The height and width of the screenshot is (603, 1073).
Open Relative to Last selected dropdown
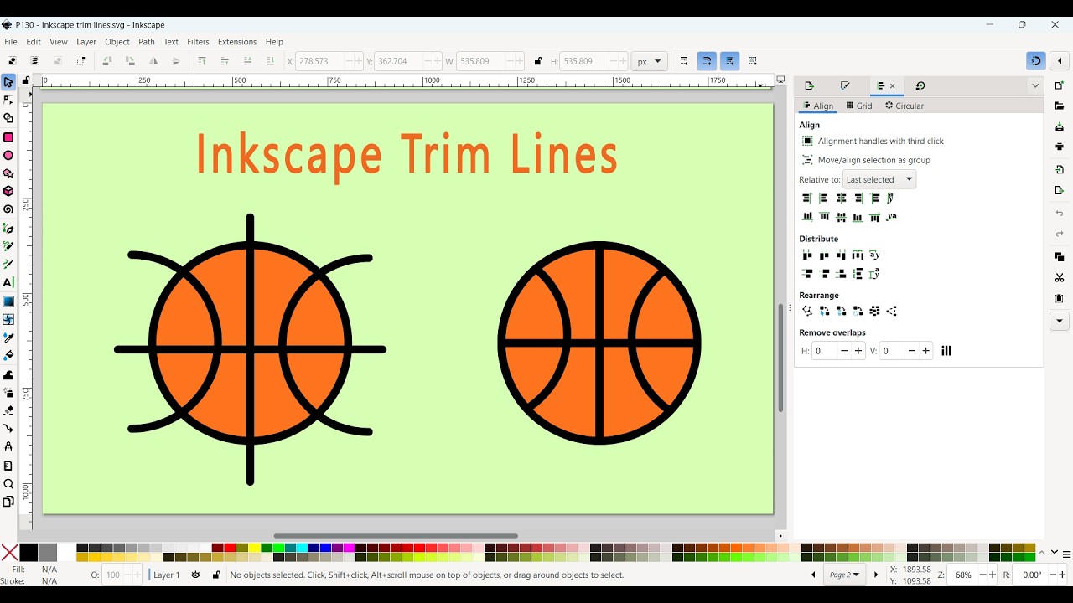pos(879,179)
